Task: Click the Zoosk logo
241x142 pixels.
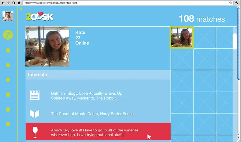Action: pyautogui.click(x=40, y=16)
